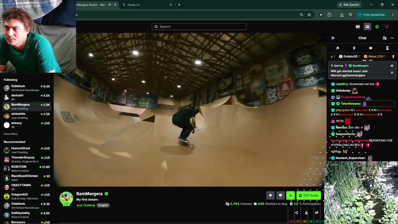Click Show More under Following
Image resolution: width=398 pixels, height=224 pixels.
(x=11, y=134)
